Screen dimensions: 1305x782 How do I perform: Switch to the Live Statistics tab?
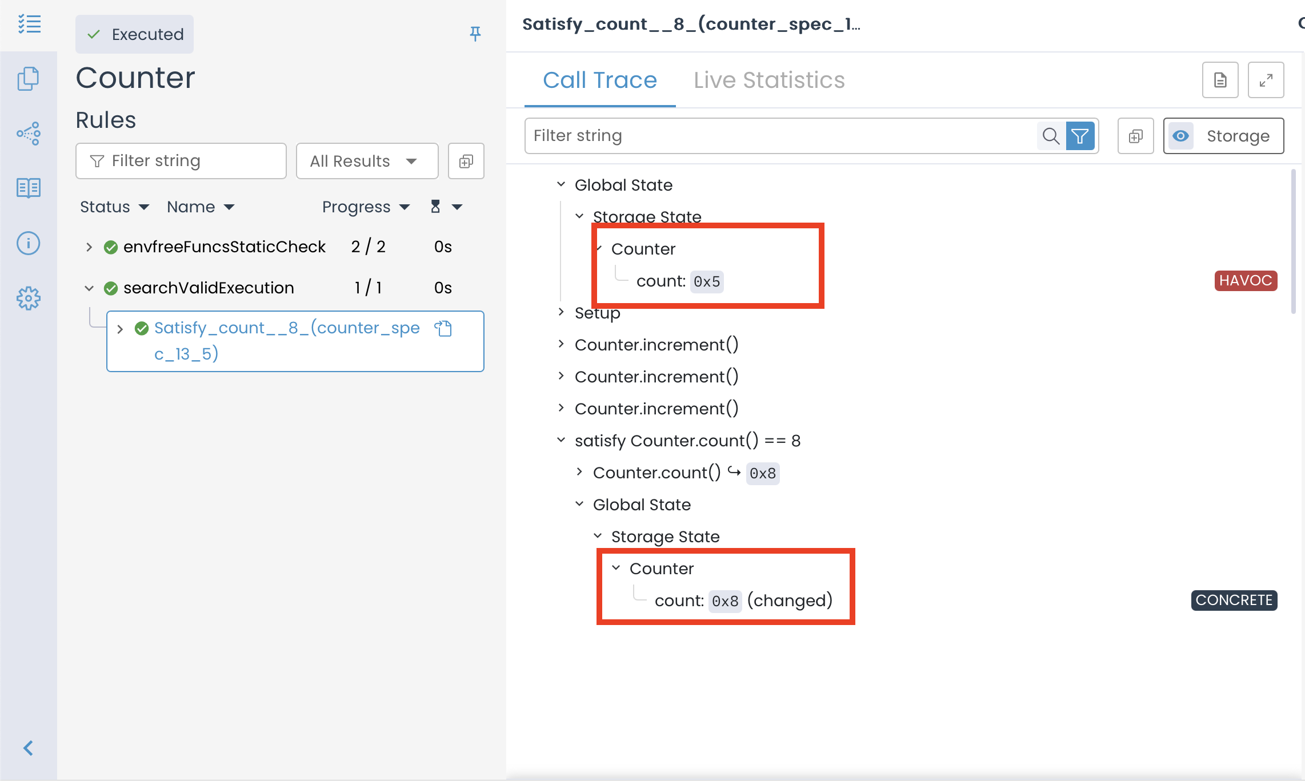(x=769, y=80)
